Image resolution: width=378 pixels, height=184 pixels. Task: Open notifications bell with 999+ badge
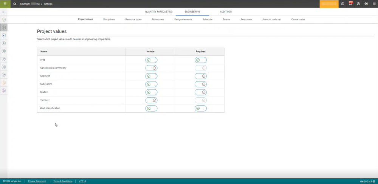coord(350,4)
